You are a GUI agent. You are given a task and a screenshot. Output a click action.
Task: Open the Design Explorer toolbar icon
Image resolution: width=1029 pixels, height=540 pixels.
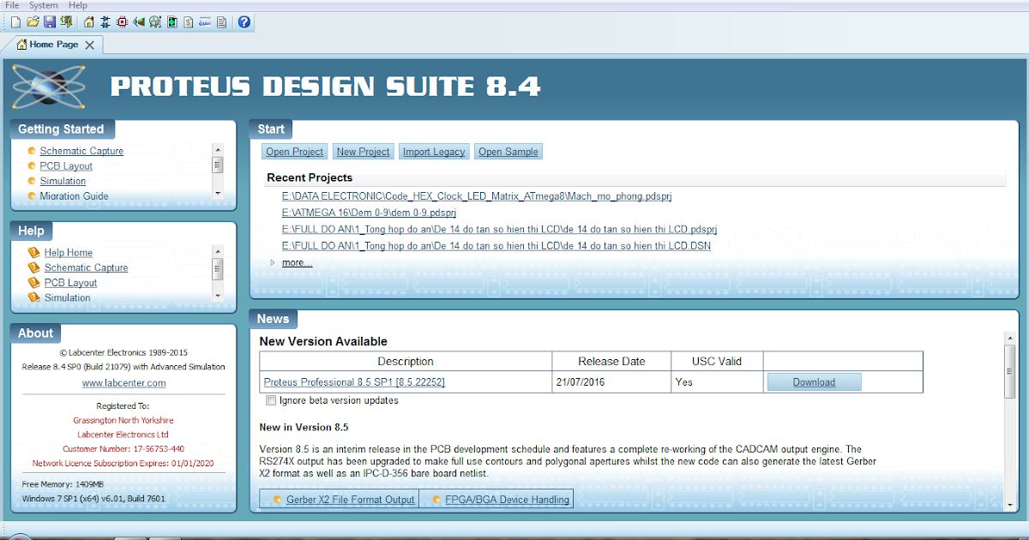point(171,22)
